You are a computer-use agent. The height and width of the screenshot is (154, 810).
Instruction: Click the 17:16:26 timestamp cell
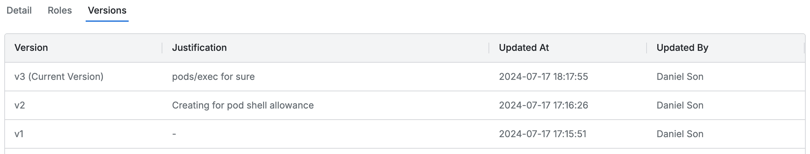pyautogui.click(x=543, y=105)
